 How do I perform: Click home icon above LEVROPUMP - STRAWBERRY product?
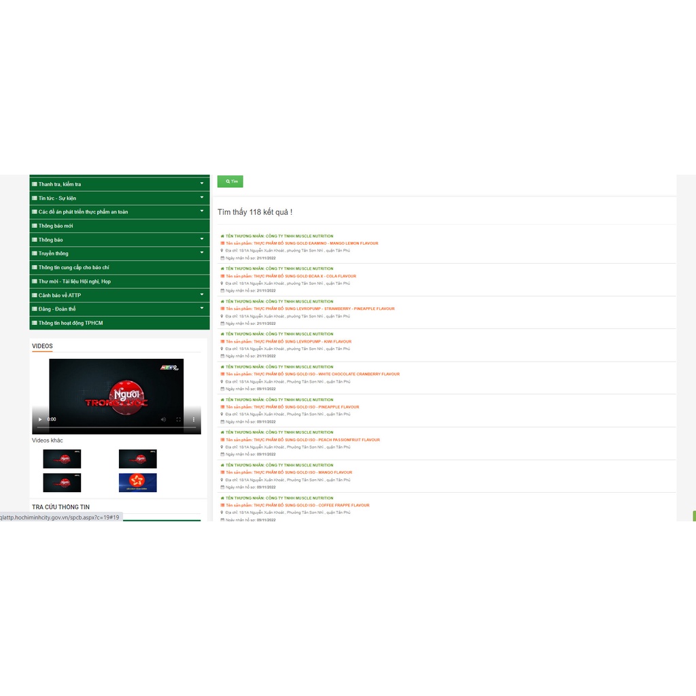(222, 301)
